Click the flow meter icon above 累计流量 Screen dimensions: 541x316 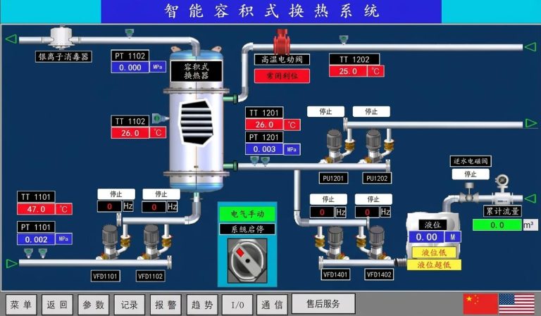point(503,189)
